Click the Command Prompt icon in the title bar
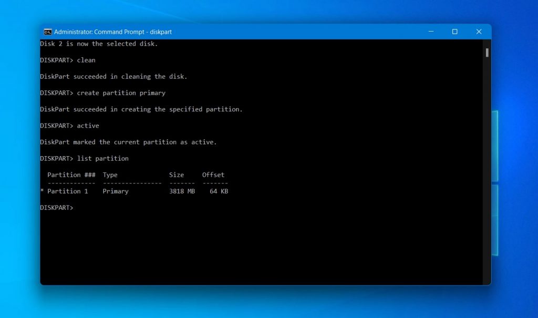The image size is (538, 318). point(48,32)
